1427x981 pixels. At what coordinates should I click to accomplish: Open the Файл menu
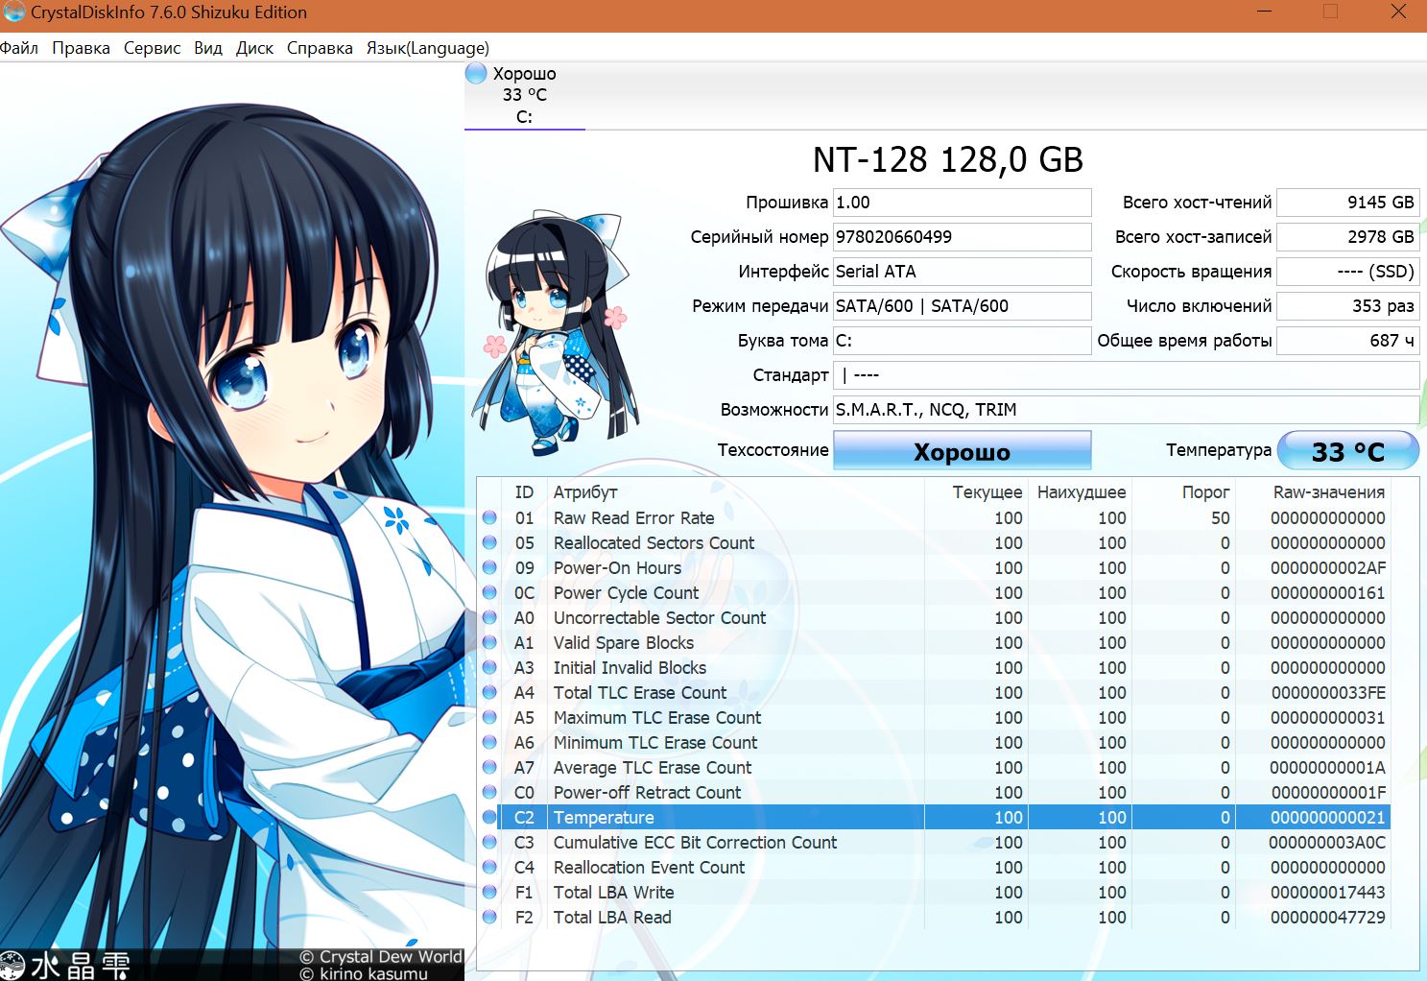tap(19, 48)
